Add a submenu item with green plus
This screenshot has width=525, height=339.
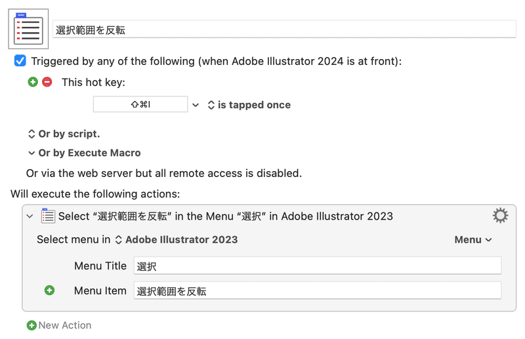(x=50, y=290)
